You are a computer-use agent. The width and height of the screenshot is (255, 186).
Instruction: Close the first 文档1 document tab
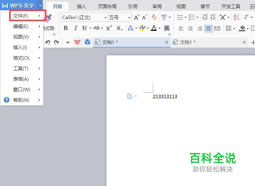(x=166, y=43)
